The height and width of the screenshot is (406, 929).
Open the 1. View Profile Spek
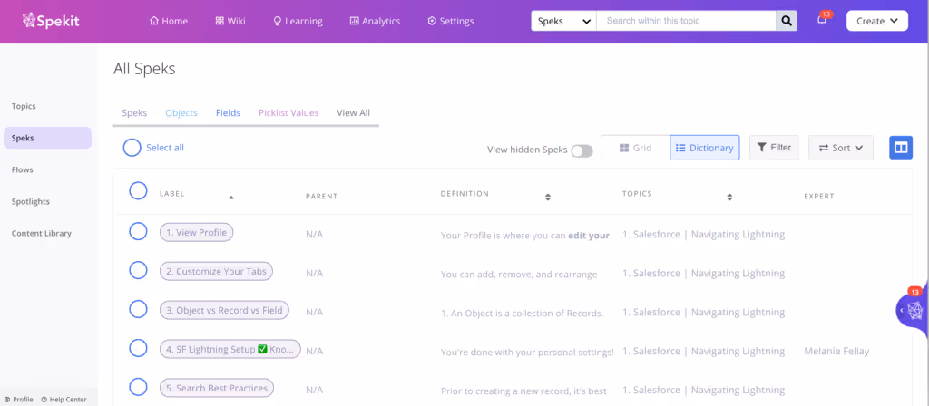tap(196, 233)
